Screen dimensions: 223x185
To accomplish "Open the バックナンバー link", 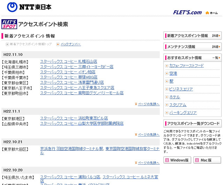I will 71,44.
